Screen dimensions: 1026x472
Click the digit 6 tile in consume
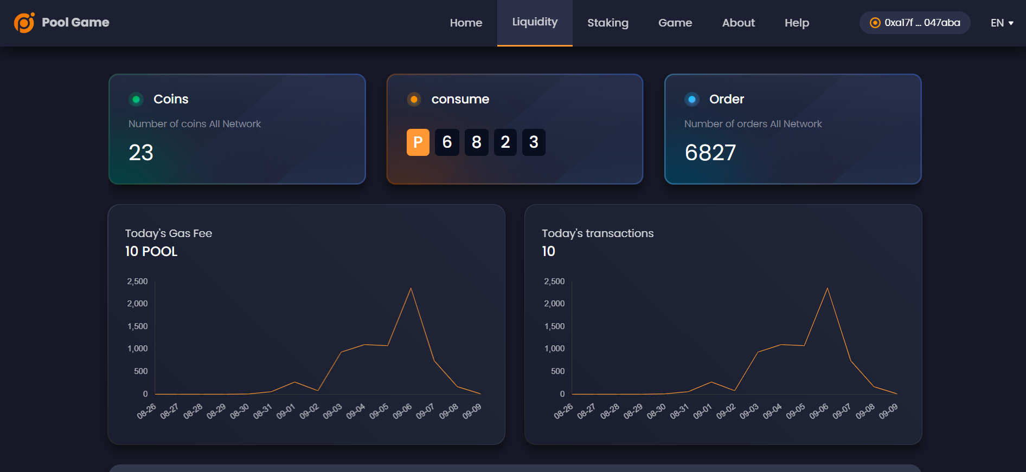(x=447, y=142)
